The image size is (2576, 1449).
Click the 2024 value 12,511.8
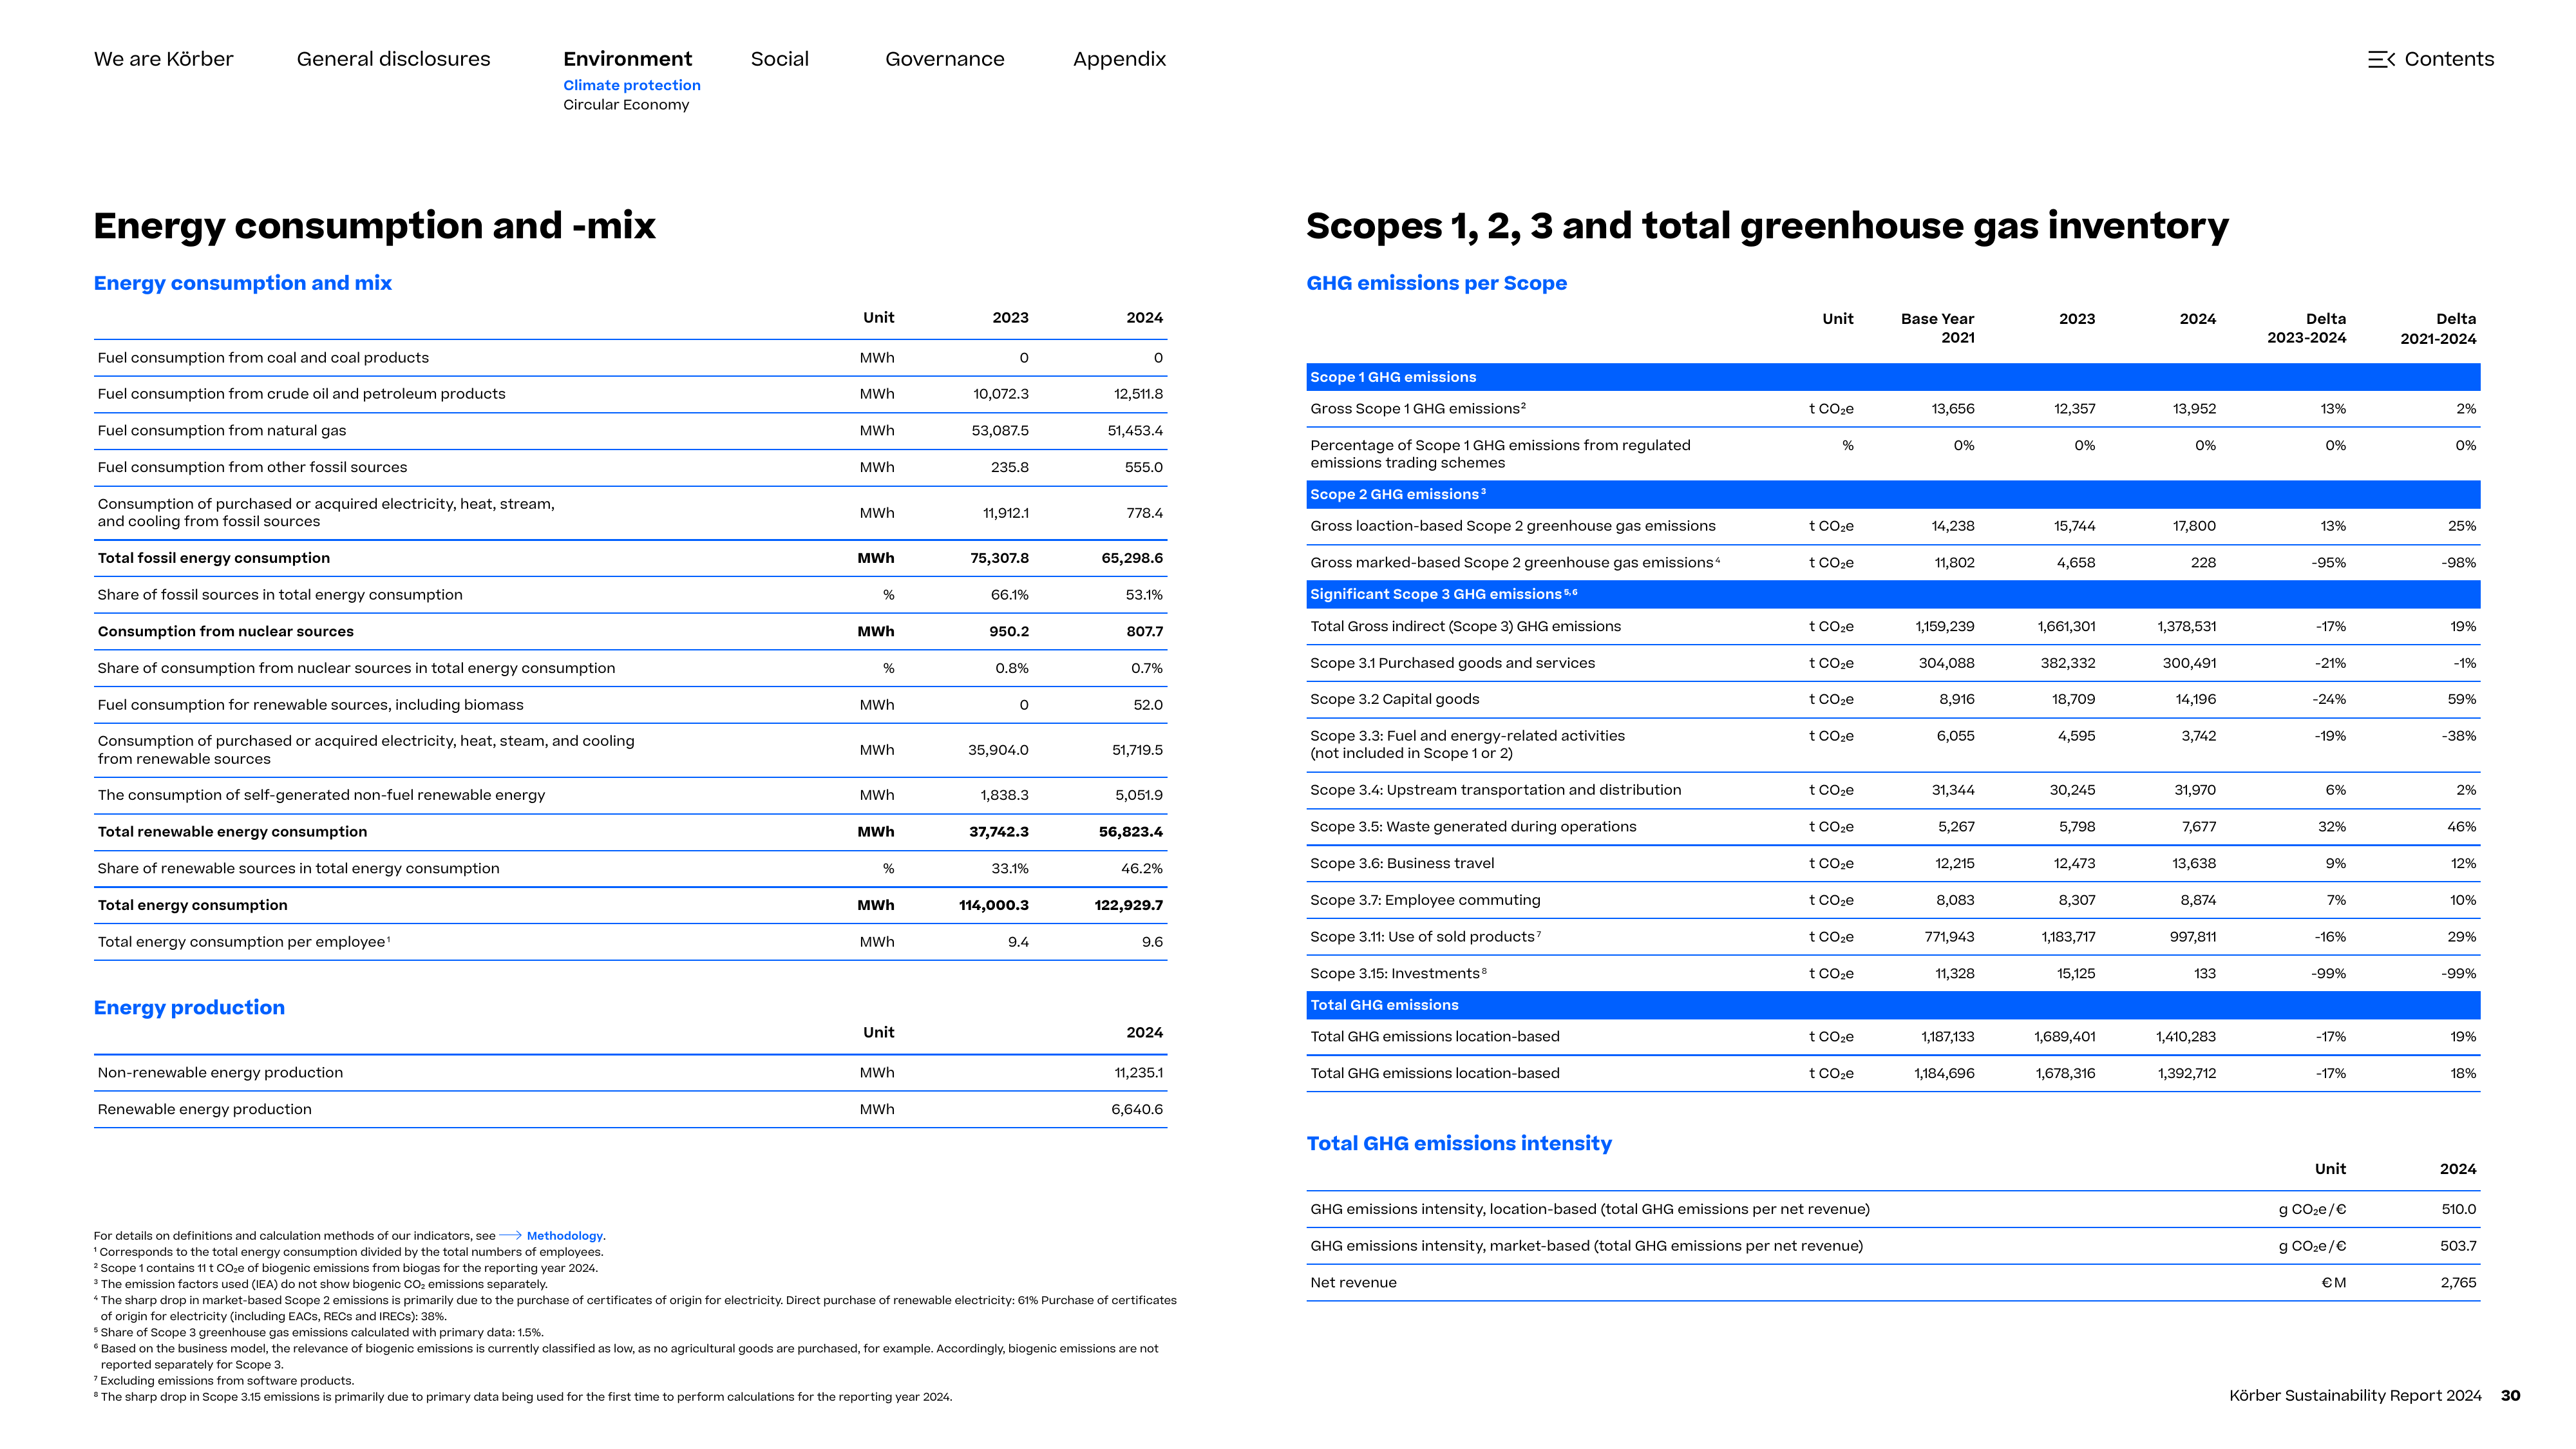1138,394
